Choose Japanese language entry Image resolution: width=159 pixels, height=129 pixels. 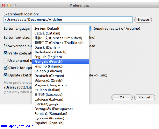click(x=61, y=95)
